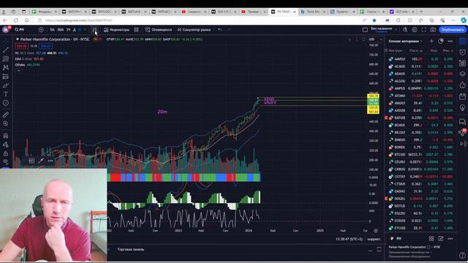The width and height of the screenshot is (468, 263).
Task: Open the layout setup square icon
Action: [x=365, y=30]
